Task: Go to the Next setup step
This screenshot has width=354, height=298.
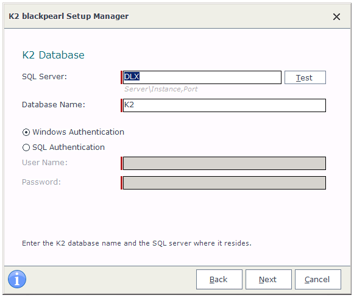Action: pos(269,279)
